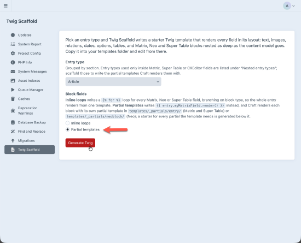
Task: Select the Inline loops radio option
Action: point(67,123)
